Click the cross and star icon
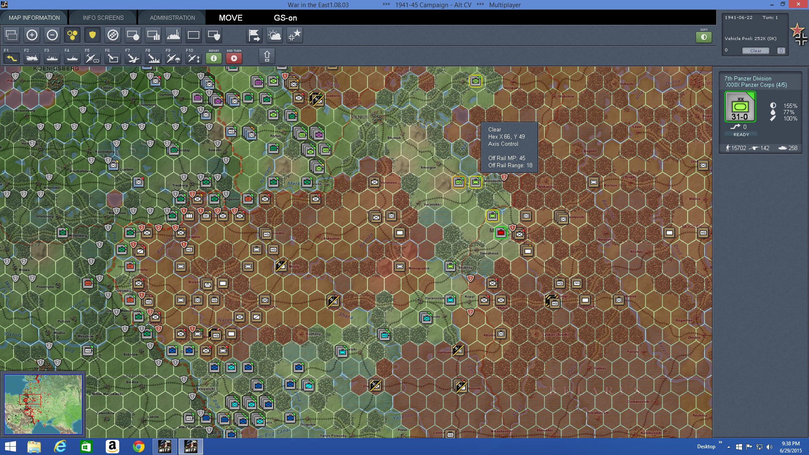 295,35
